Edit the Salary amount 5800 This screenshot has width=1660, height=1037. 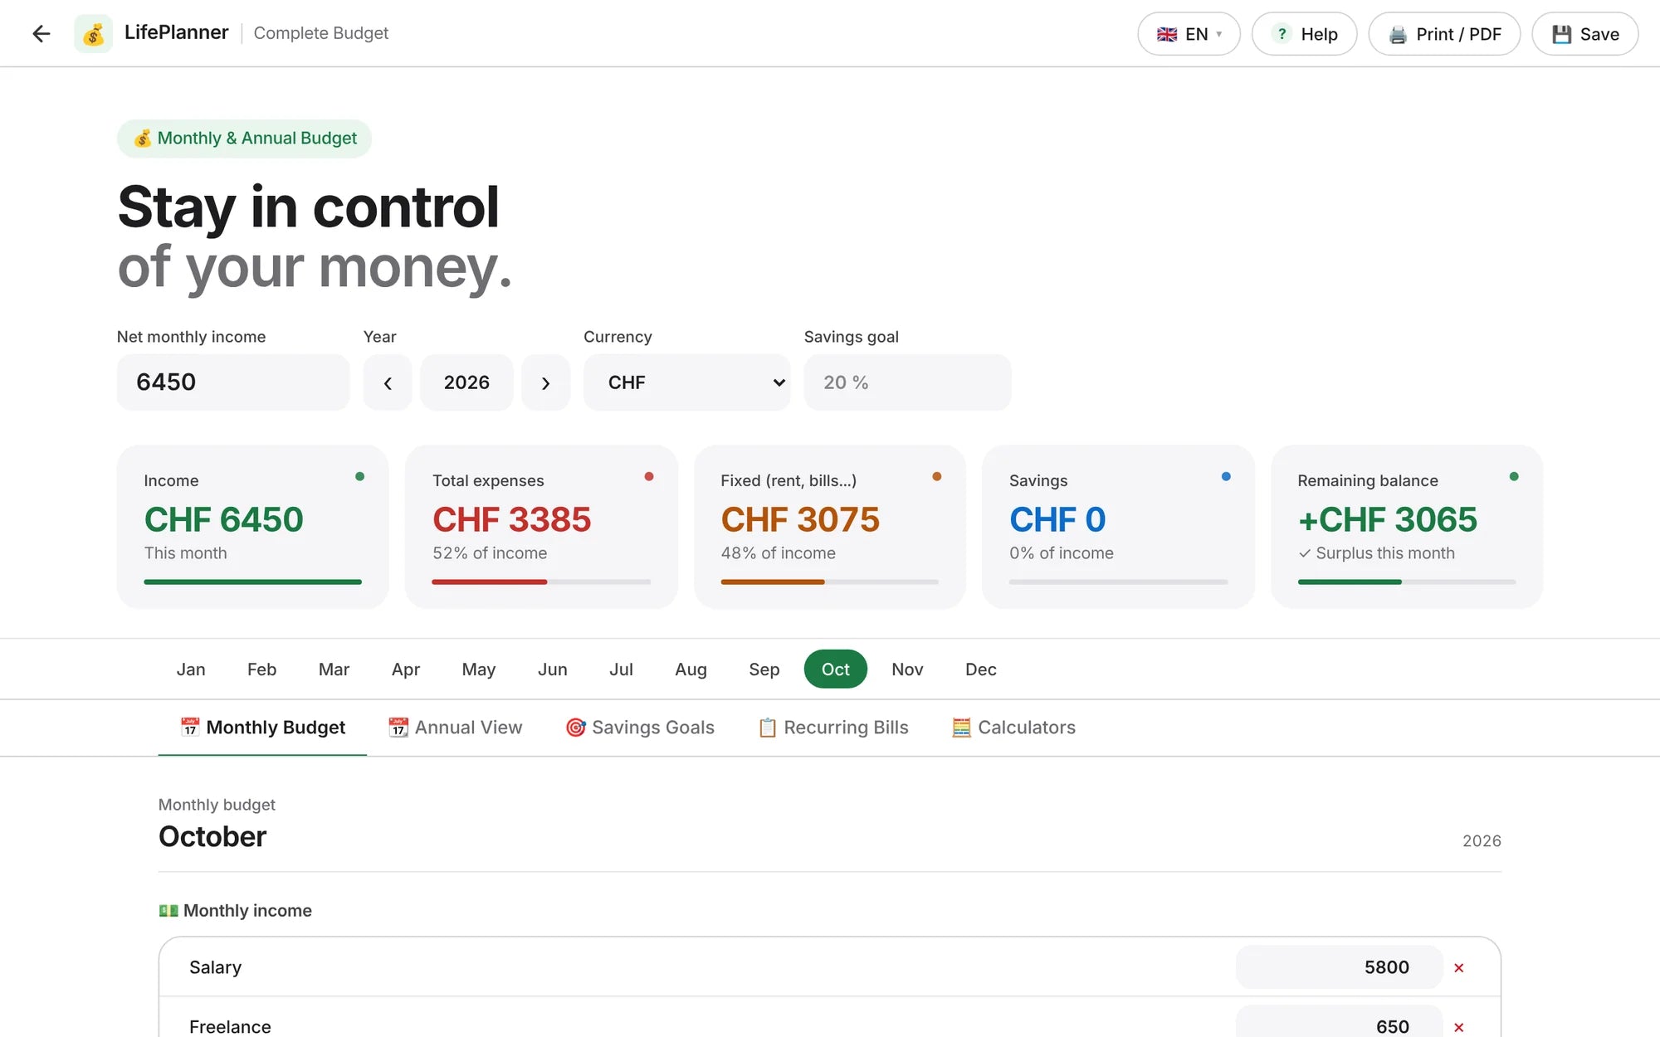point(1339,967)
